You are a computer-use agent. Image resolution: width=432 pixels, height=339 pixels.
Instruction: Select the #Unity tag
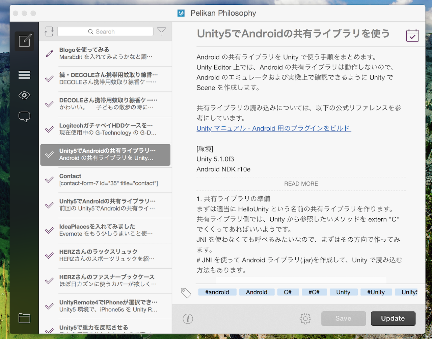(376, 292)
